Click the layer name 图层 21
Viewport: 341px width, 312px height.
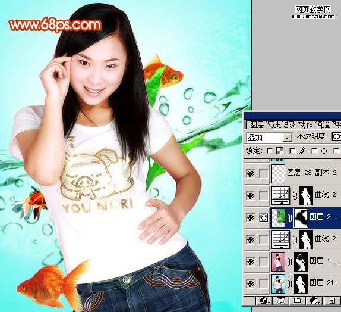pyautogui.click(x=321, y=283)
